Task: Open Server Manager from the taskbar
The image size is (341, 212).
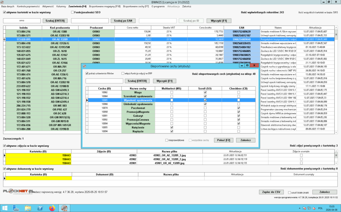Action: click(x=16, y=208)
